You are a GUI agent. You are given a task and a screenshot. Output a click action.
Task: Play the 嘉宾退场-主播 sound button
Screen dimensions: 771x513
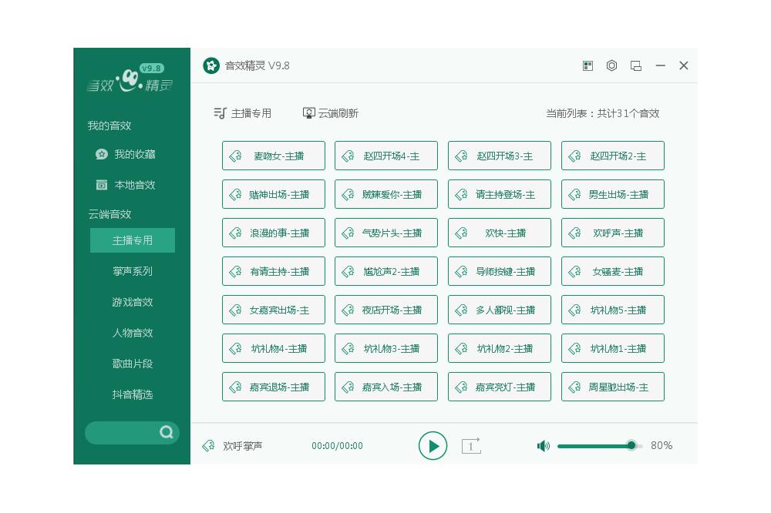click(274, 387)
